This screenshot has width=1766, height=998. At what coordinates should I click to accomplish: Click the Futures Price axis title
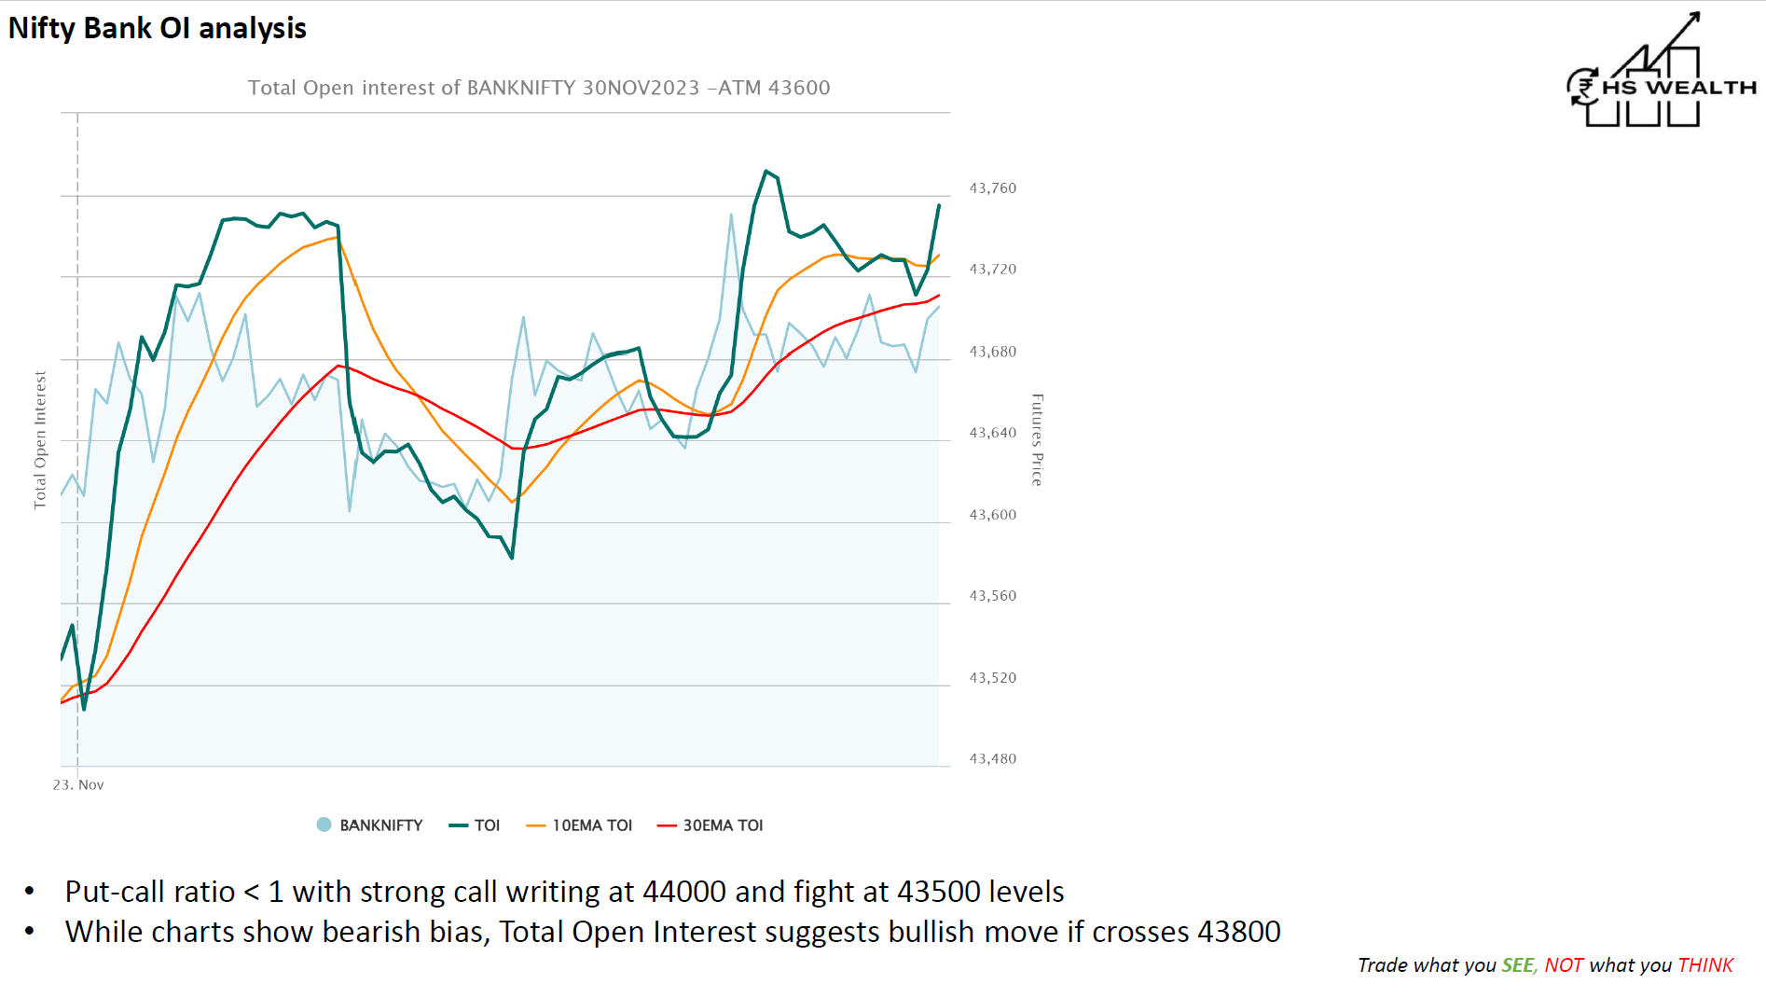(1037, 439)
